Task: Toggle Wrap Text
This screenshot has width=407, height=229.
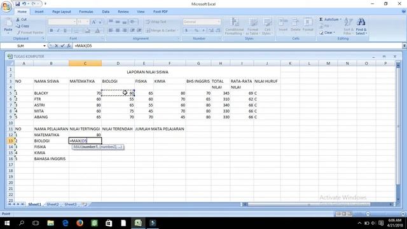Action: coord(156,22)
